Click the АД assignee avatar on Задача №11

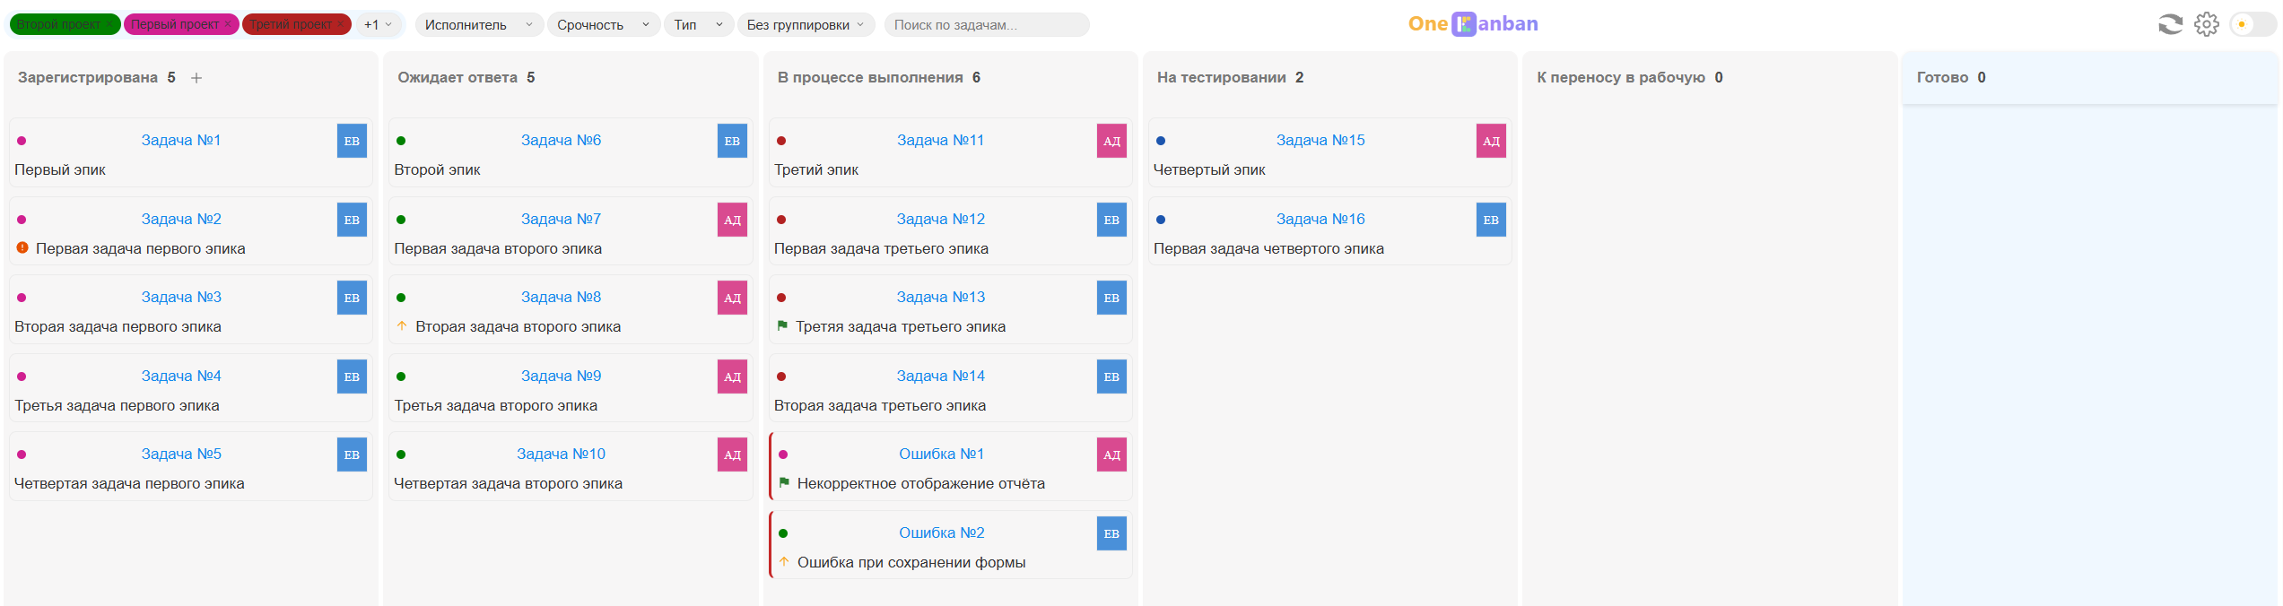pyautogui.click(x=1111, y=141)
